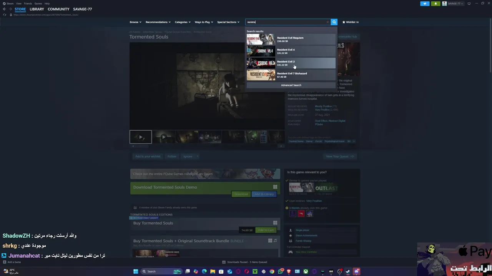Open the Steam announcements megaphone icon
Screen dimensions: 492x276
425,3
